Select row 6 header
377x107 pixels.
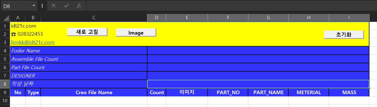5,67
